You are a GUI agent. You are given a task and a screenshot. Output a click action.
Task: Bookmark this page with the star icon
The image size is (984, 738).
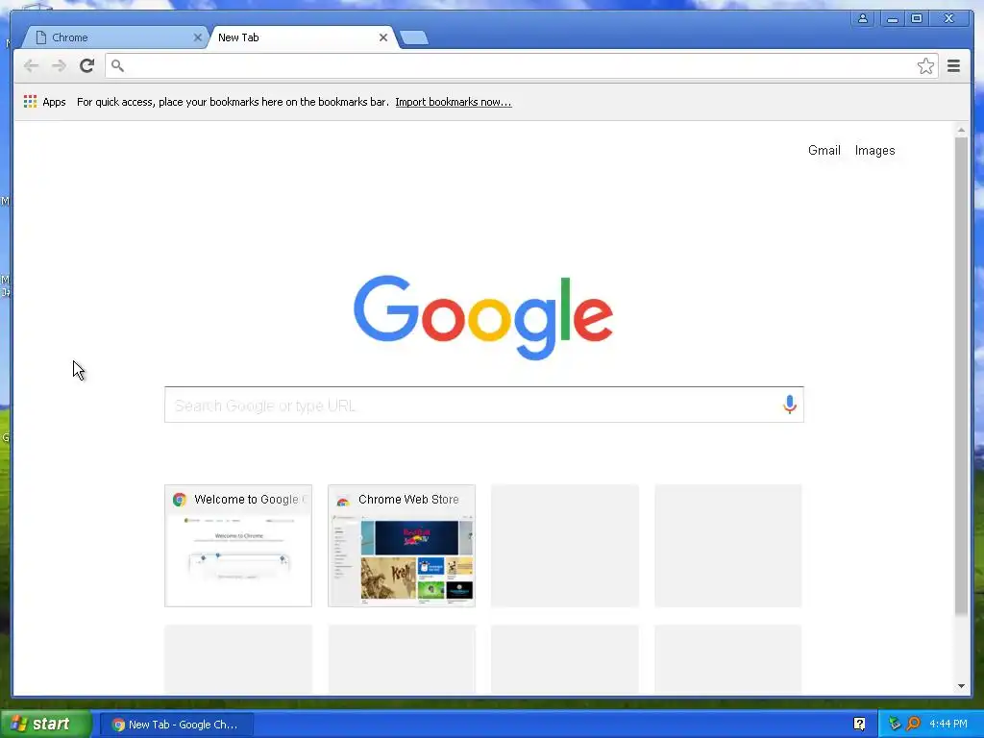click(925, 66)
